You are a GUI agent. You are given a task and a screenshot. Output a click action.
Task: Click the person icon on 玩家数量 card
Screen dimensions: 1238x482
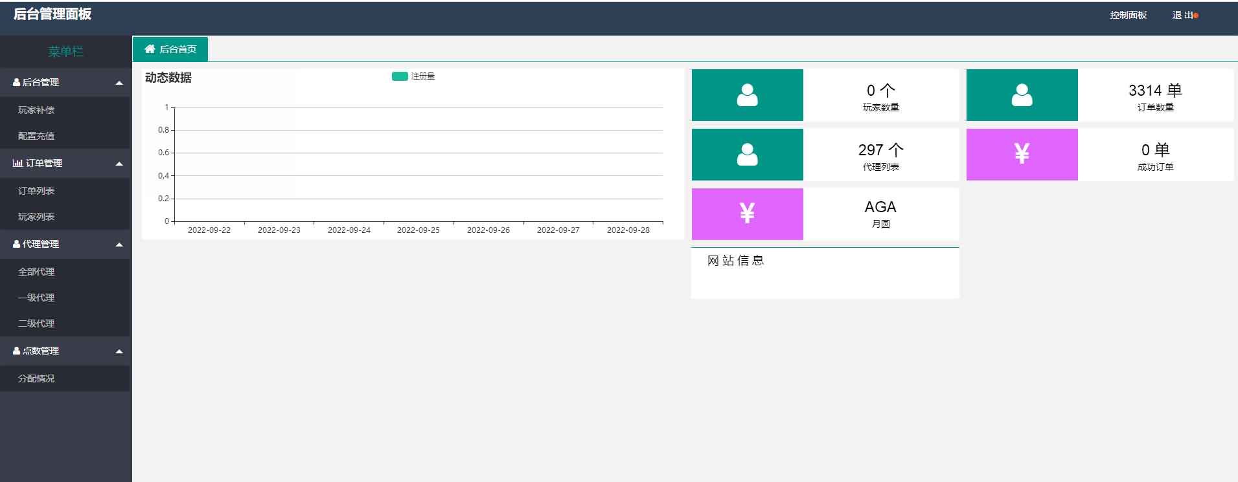tap(747, 95)
